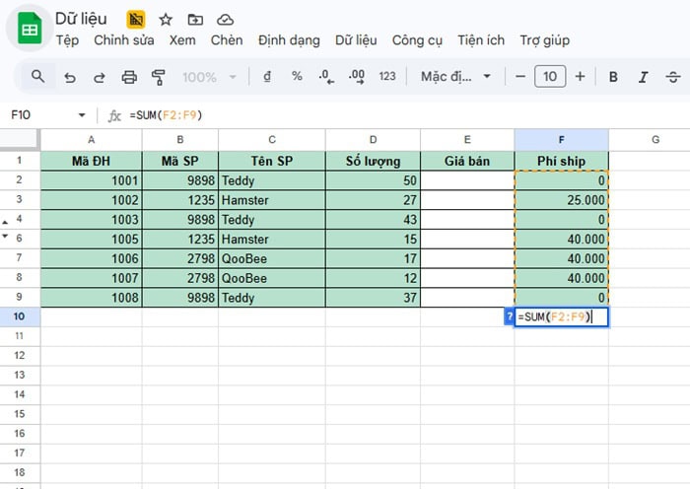Redo the last action
Screen dimensions: 690x489
pos(99,77)
